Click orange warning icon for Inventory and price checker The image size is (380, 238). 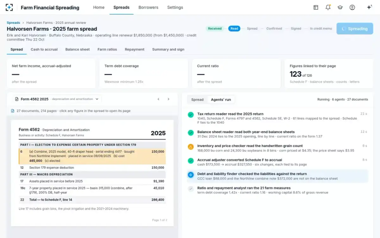click(x=191, y=147)
